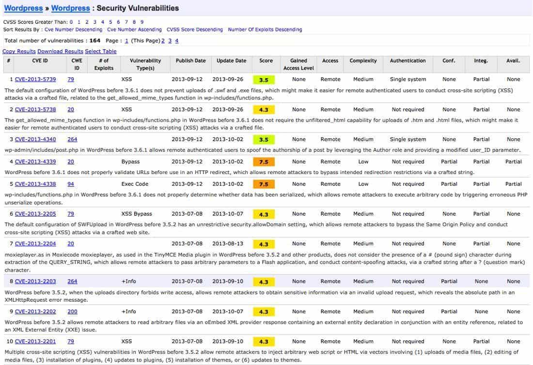Image resolution: width=533 pixels, height=365 pixels.
Task: Click the XSS Bypass type in CVE-2013-2205 row
Action: tap(137, 214)
